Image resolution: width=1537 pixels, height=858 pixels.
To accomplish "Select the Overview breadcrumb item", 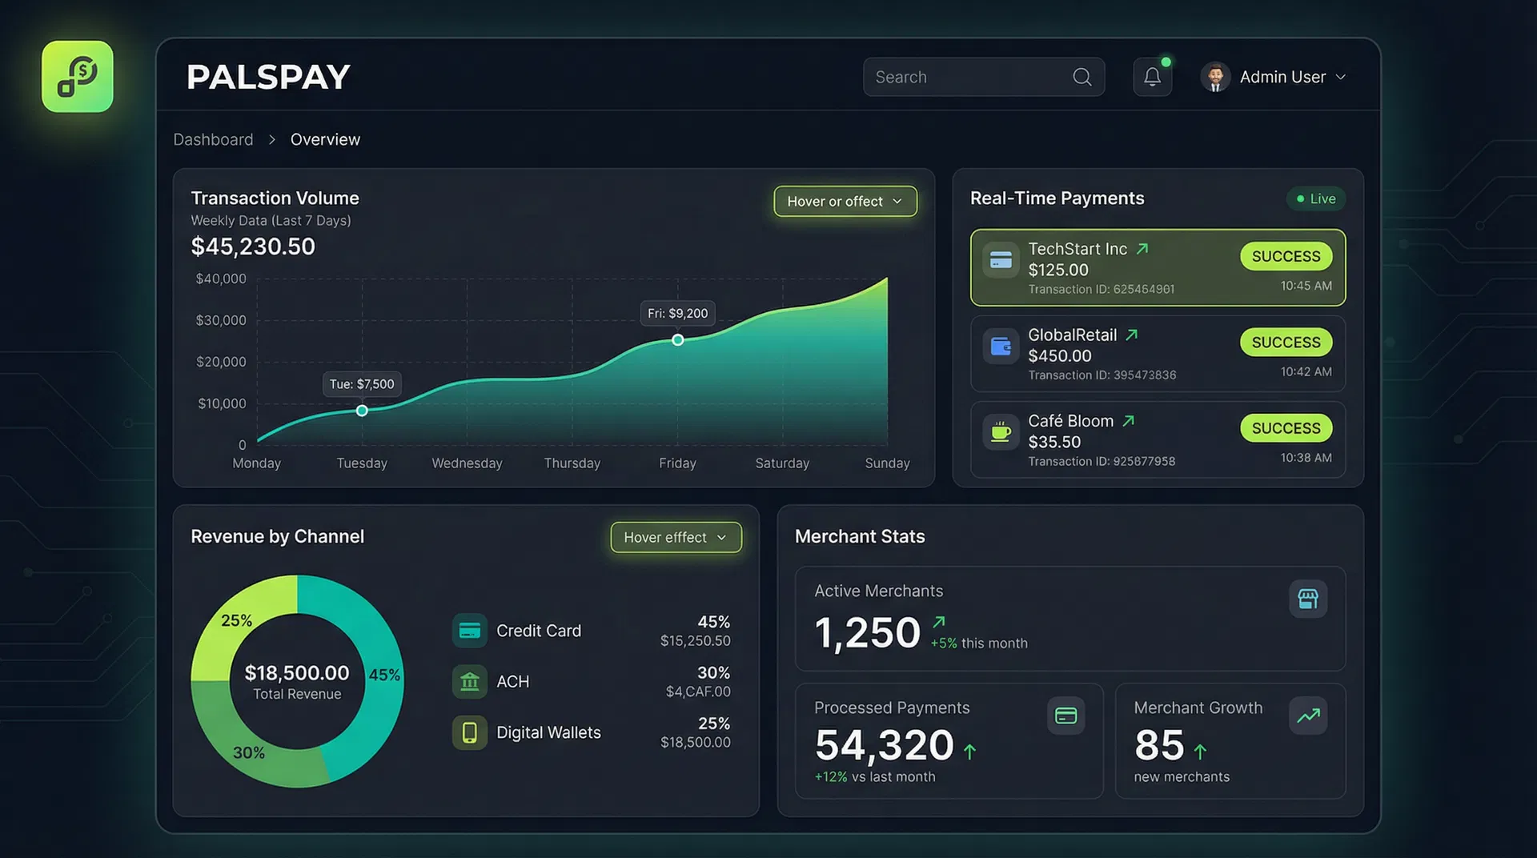I will coord(325,139).
